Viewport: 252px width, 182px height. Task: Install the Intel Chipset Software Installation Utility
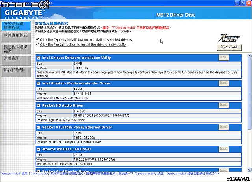(x=224, y=58)
